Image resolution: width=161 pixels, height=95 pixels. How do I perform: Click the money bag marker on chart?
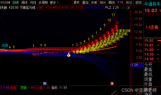click(69, 55)
